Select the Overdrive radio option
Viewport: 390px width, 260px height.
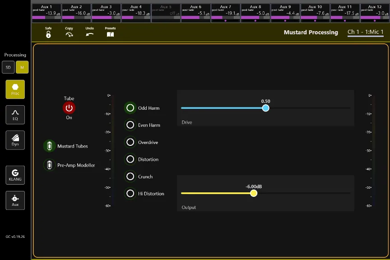pyautogui.click(x=130, y=142)
